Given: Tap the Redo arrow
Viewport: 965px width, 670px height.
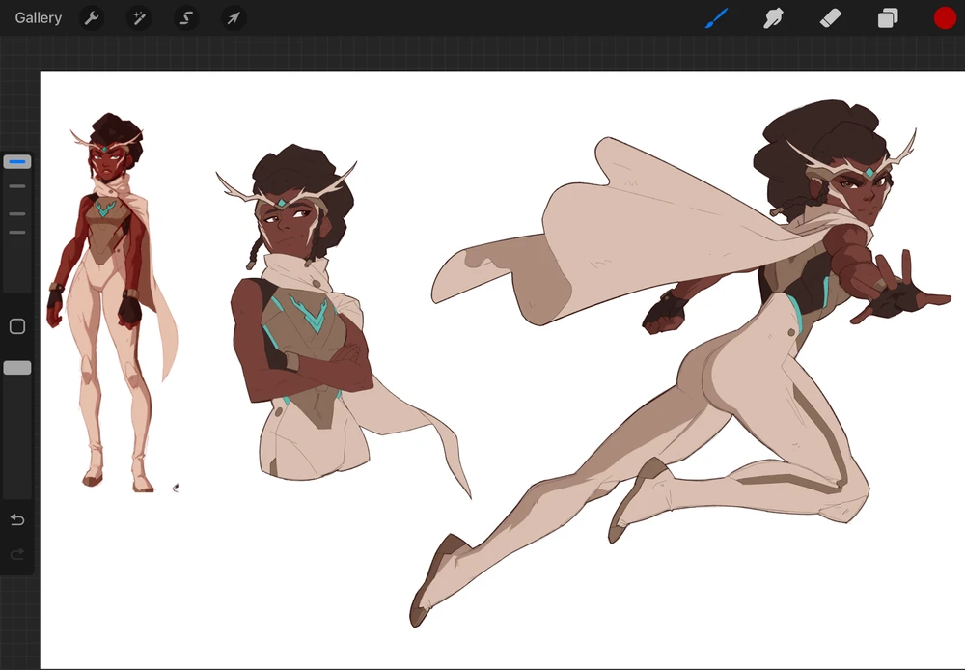Looking at the screenshot, I should click(x=15, y=554).
